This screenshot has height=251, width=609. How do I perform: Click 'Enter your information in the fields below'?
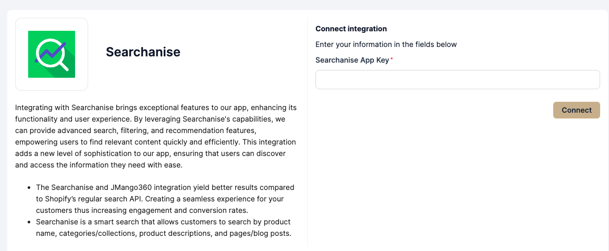386,44
